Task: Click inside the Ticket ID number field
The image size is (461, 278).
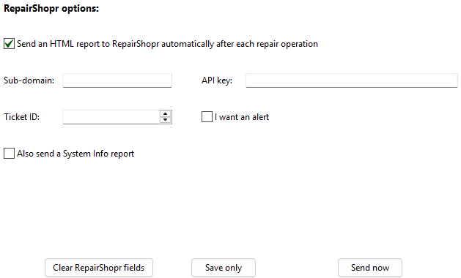Action: click(111, 117)
